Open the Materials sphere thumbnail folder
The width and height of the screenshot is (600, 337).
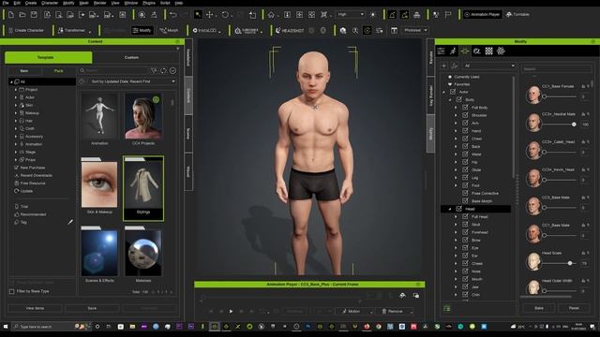click(x=143, y=254)
